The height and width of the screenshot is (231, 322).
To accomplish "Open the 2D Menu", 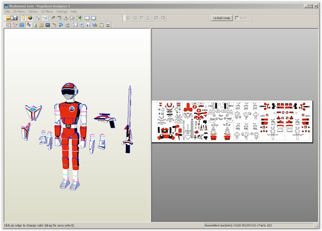I will coord(47,12).
